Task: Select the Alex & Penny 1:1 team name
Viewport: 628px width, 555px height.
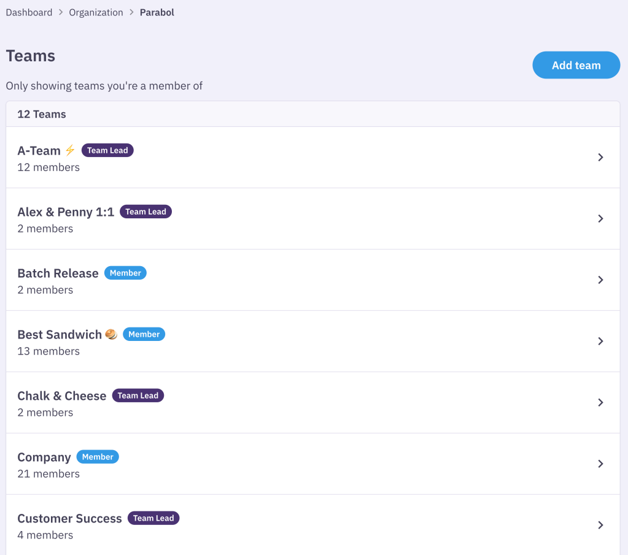Action: (x=66, y=212)
